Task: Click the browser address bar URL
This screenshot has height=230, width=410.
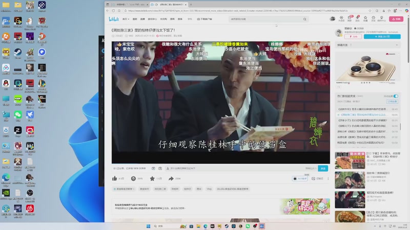Action: (x=238, y=11)
